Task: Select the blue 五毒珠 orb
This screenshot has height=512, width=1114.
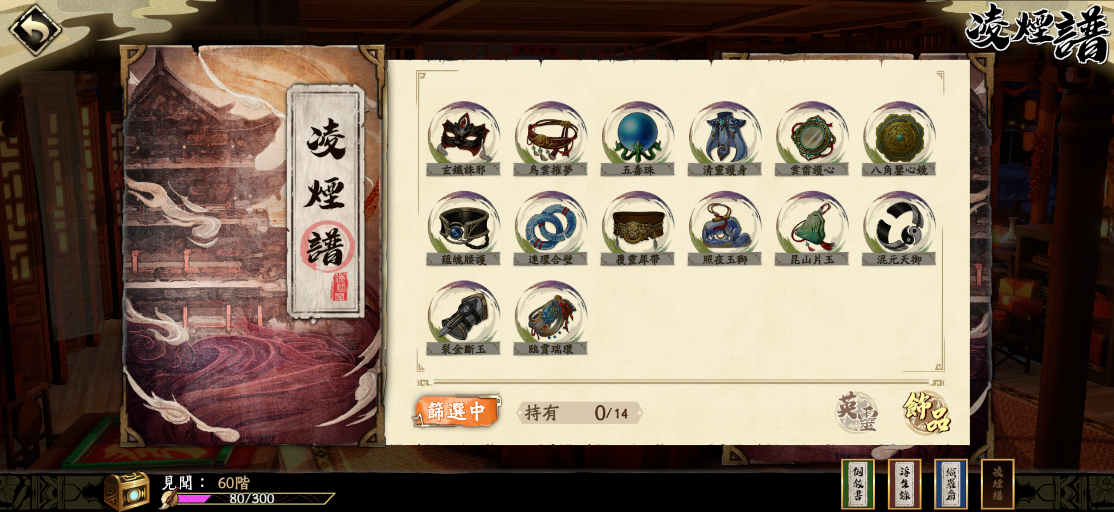Action: [637, 139]
